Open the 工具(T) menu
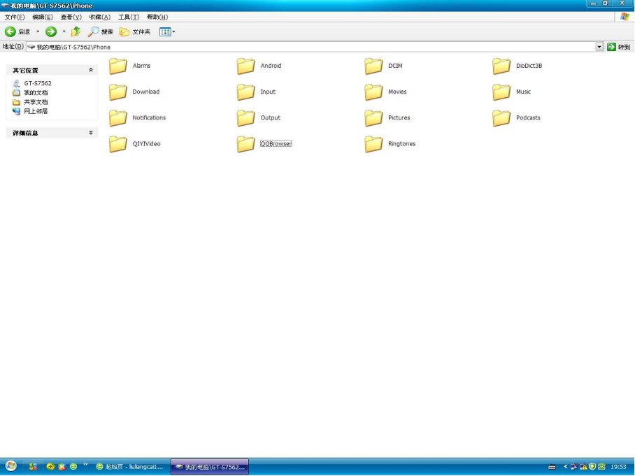The image size is (635, 476). pyautogui.click(x=129, y=17)
